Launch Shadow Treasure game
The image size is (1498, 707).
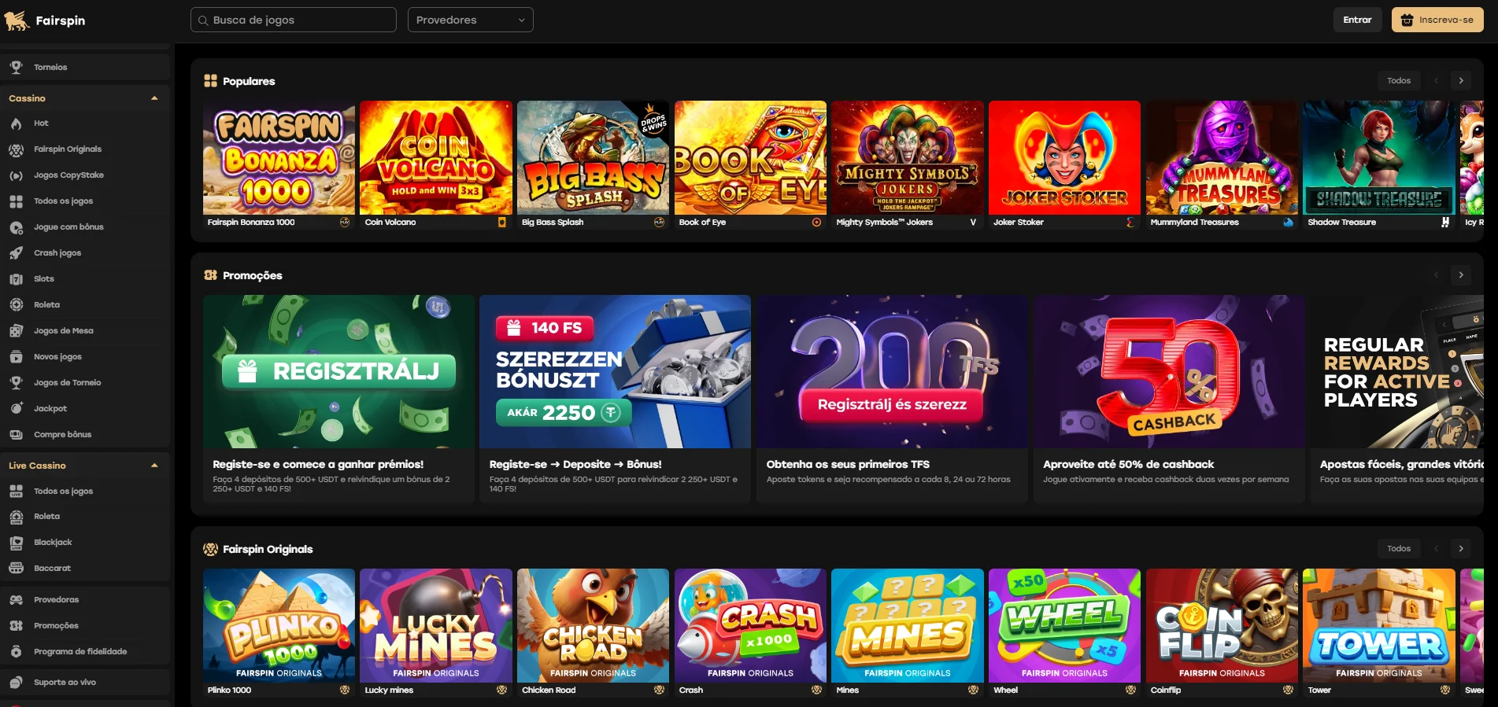1378,158
